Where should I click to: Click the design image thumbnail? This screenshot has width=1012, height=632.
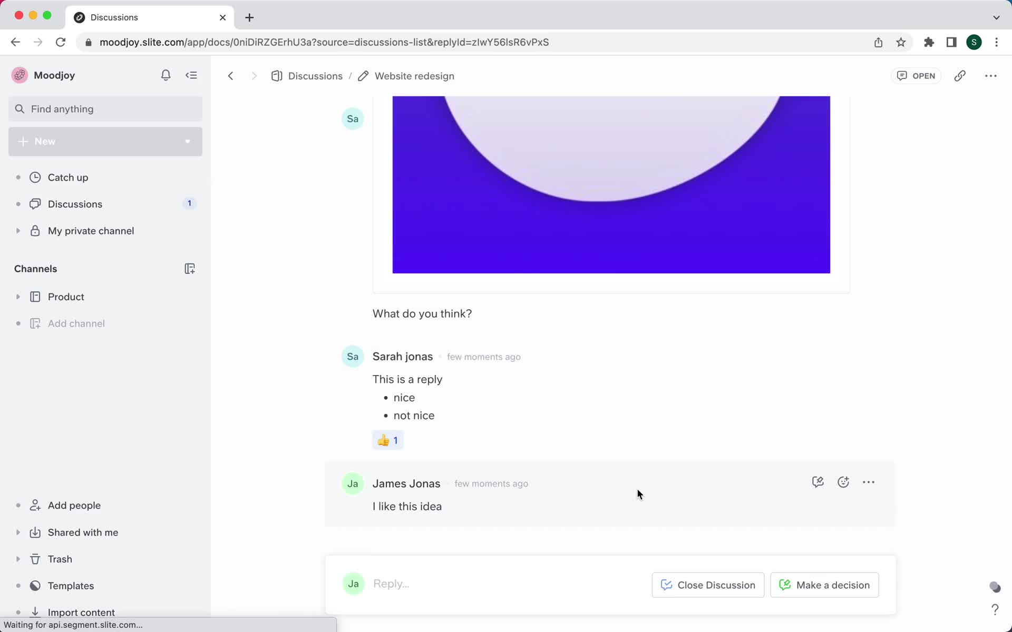pos(611,184)
